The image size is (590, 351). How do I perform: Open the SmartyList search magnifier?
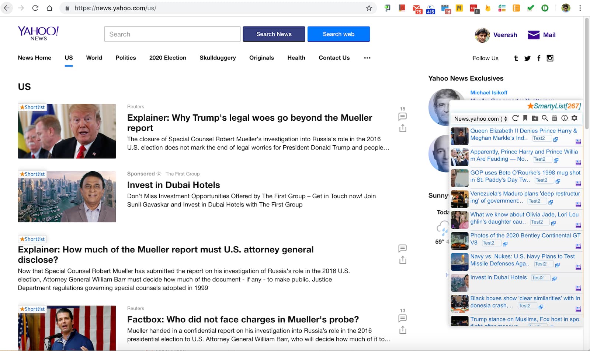click(x=545, y=118)
